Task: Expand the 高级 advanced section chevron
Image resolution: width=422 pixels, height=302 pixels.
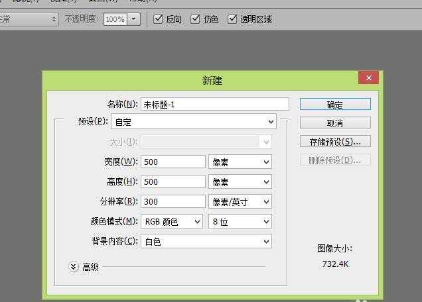Action: tap(73, 267)
